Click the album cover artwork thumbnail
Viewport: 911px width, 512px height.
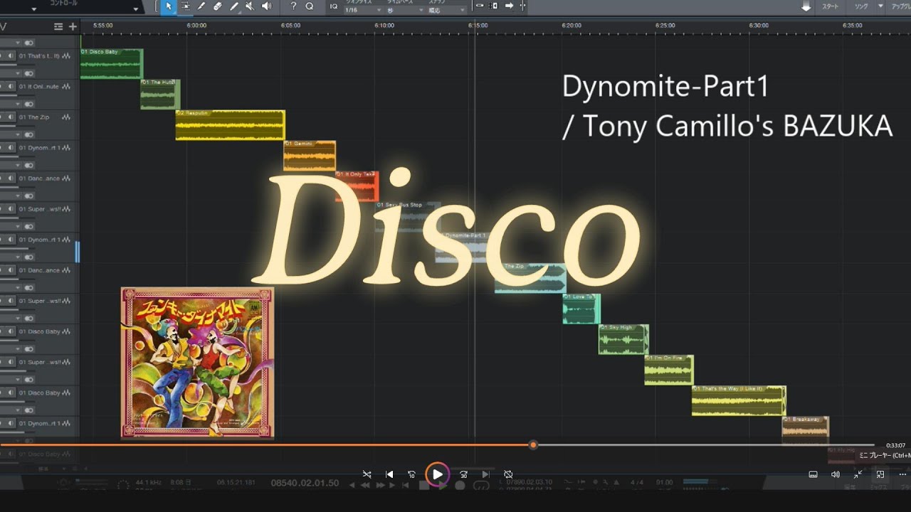[197, 363]
